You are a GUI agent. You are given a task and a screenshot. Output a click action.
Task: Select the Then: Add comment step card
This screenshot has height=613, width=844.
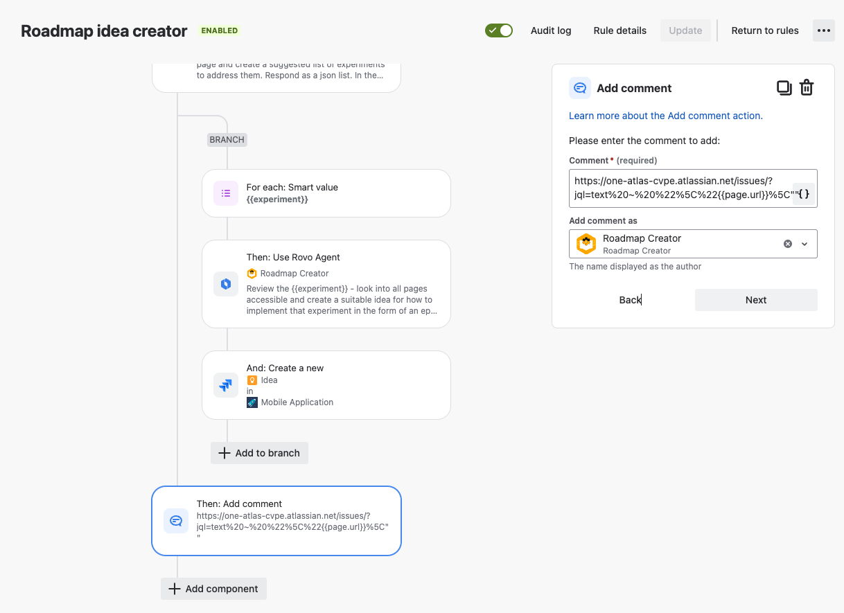point(276,521)
